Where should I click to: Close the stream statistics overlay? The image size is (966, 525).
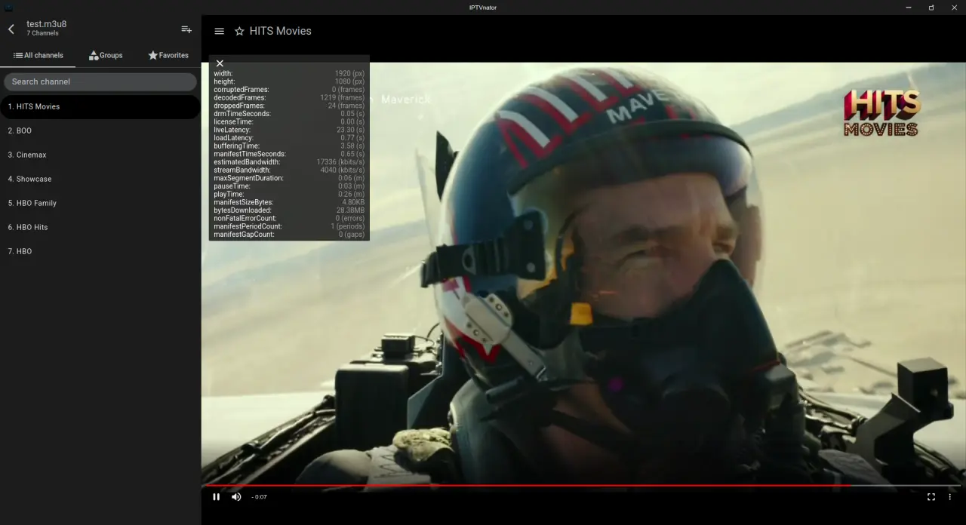(220, 63)
